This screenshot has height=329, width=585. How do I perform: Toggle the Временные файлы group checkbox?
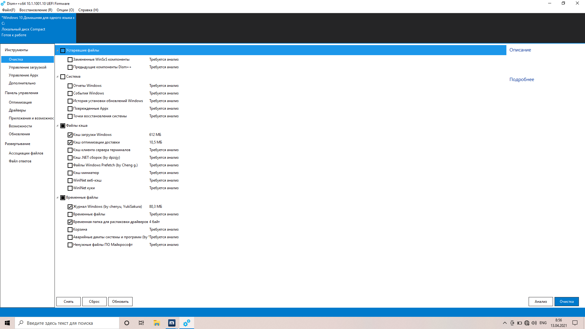coord(63,198)
